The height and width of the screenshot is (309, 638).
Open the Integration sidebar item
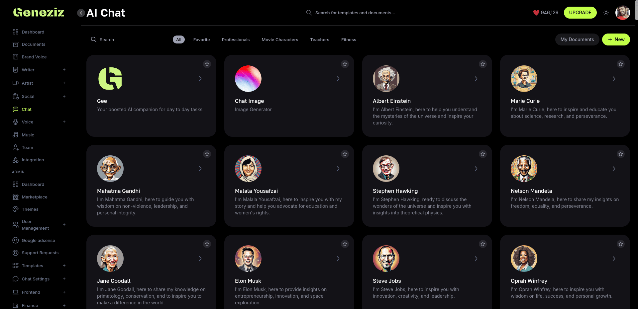coord(33,160)
